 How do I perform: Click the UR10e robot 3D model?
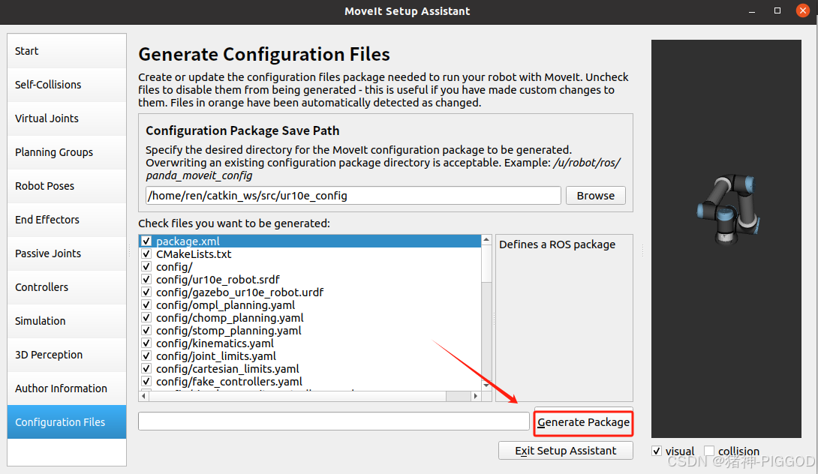point(728,209)
